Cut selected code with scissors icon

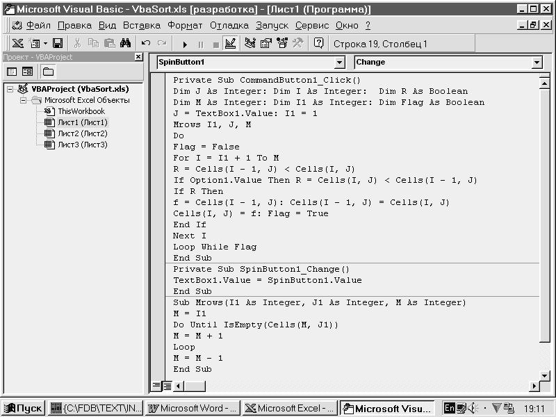(x=77, y=44)
